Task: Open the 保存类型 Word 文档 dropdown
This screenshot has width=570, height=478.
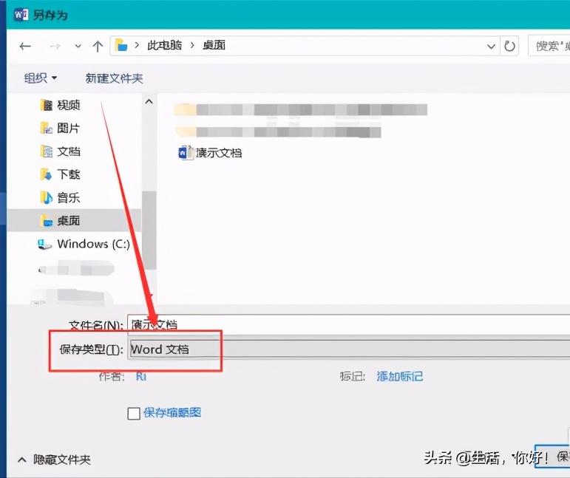Action: click(x=349, y=349)
